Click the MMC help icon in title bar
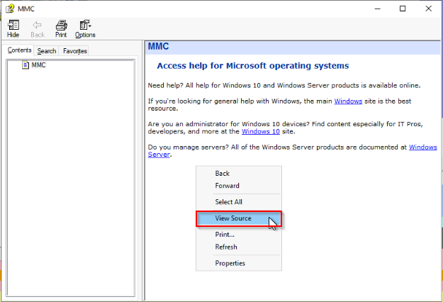443x302 pixels. point(10,9)
